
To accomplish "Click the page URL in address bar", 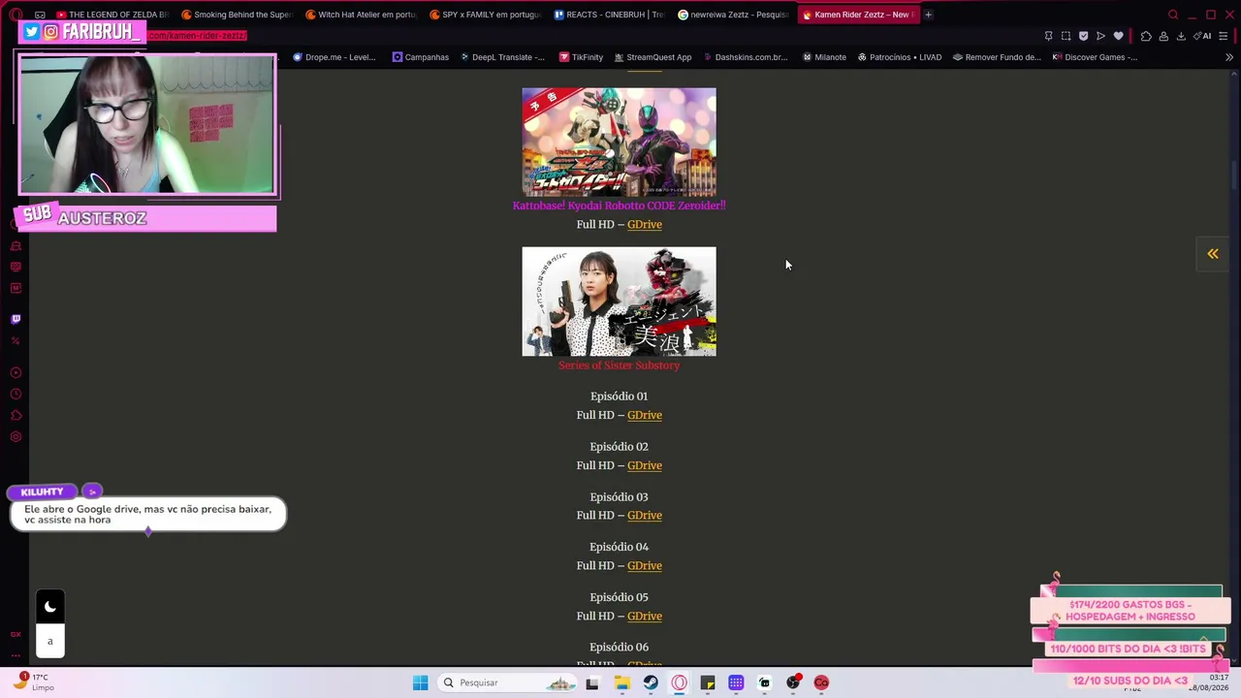I will (198, 36).
